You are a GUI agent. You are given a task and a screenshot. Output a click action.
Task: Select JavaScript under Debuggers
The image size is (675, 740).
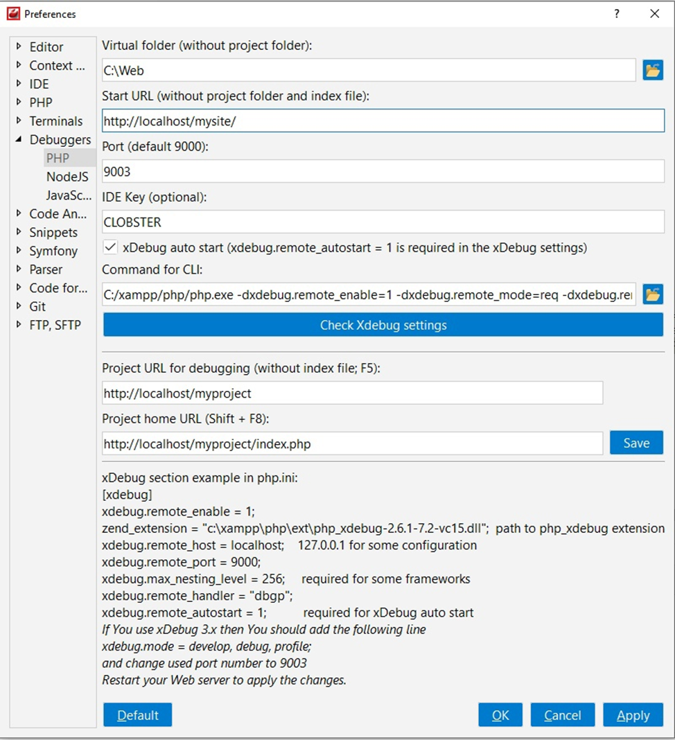[x=69, y=195]
